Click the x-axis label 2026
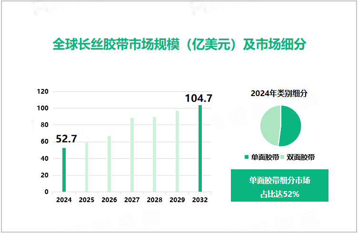The width and height of the screenshot is (358, 234). (109, 200)
